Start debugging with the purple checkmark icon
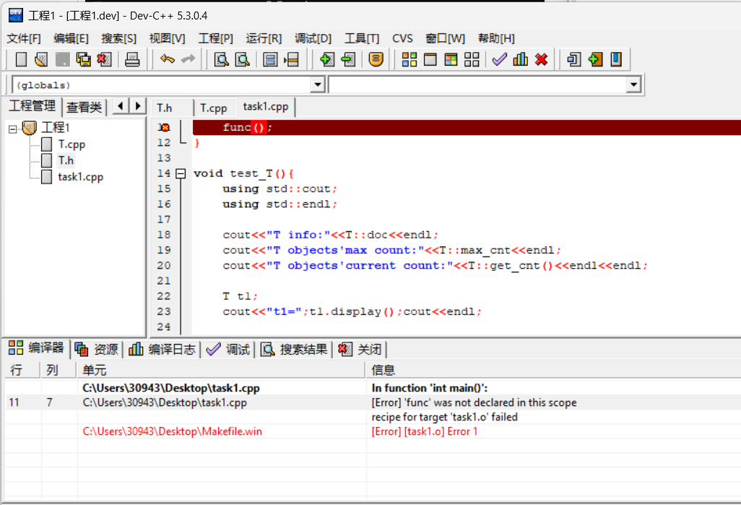This screenshot has height=505, width=741. (x=500, y=59)
